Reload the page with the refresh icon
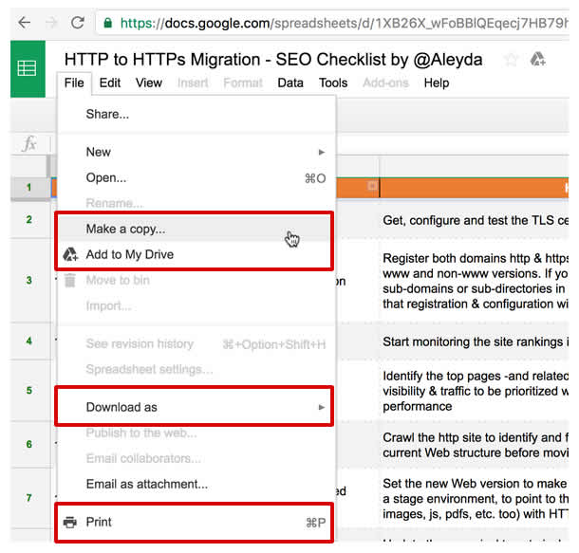 [x=78, y=23]
